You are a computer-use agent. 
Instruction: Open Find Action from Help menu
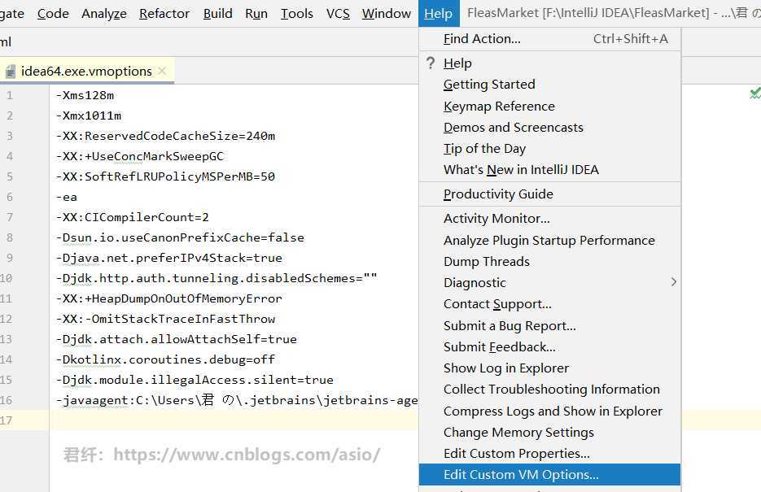tap(482, 38)
